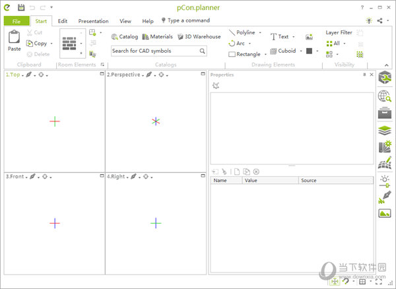Expand the Polyline dropdown arrow

(260, 32)
